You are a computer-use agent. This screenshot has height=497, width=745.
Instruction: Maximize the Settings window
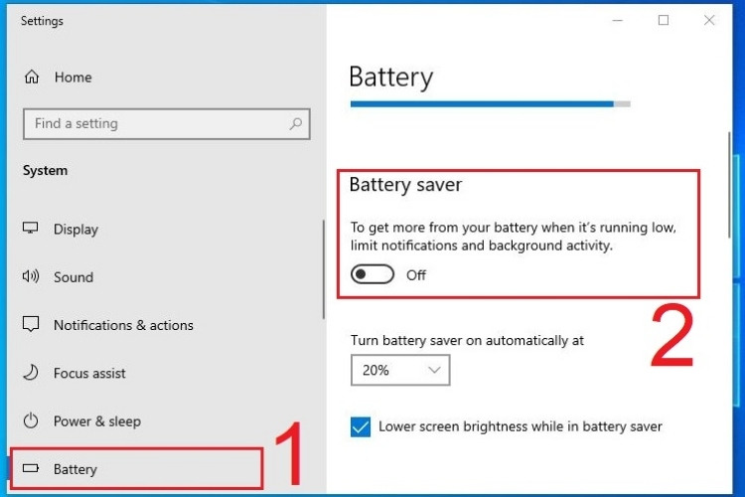click(x=664, y=20)
